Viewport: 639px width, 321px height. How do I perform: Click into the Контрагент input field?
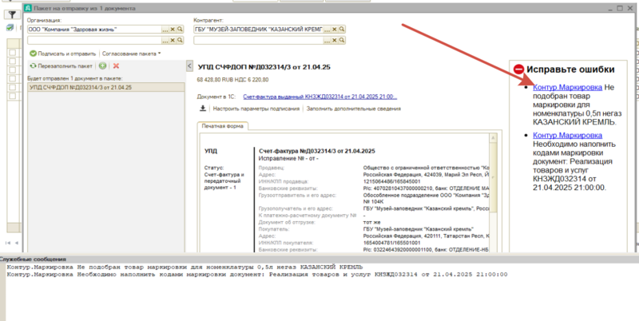(x=259, y=30)
